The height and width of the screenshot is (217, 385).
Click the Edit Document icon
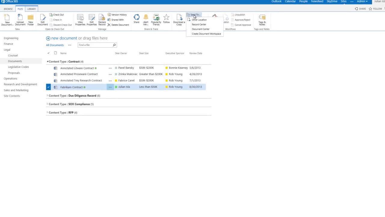coord(42,20)
